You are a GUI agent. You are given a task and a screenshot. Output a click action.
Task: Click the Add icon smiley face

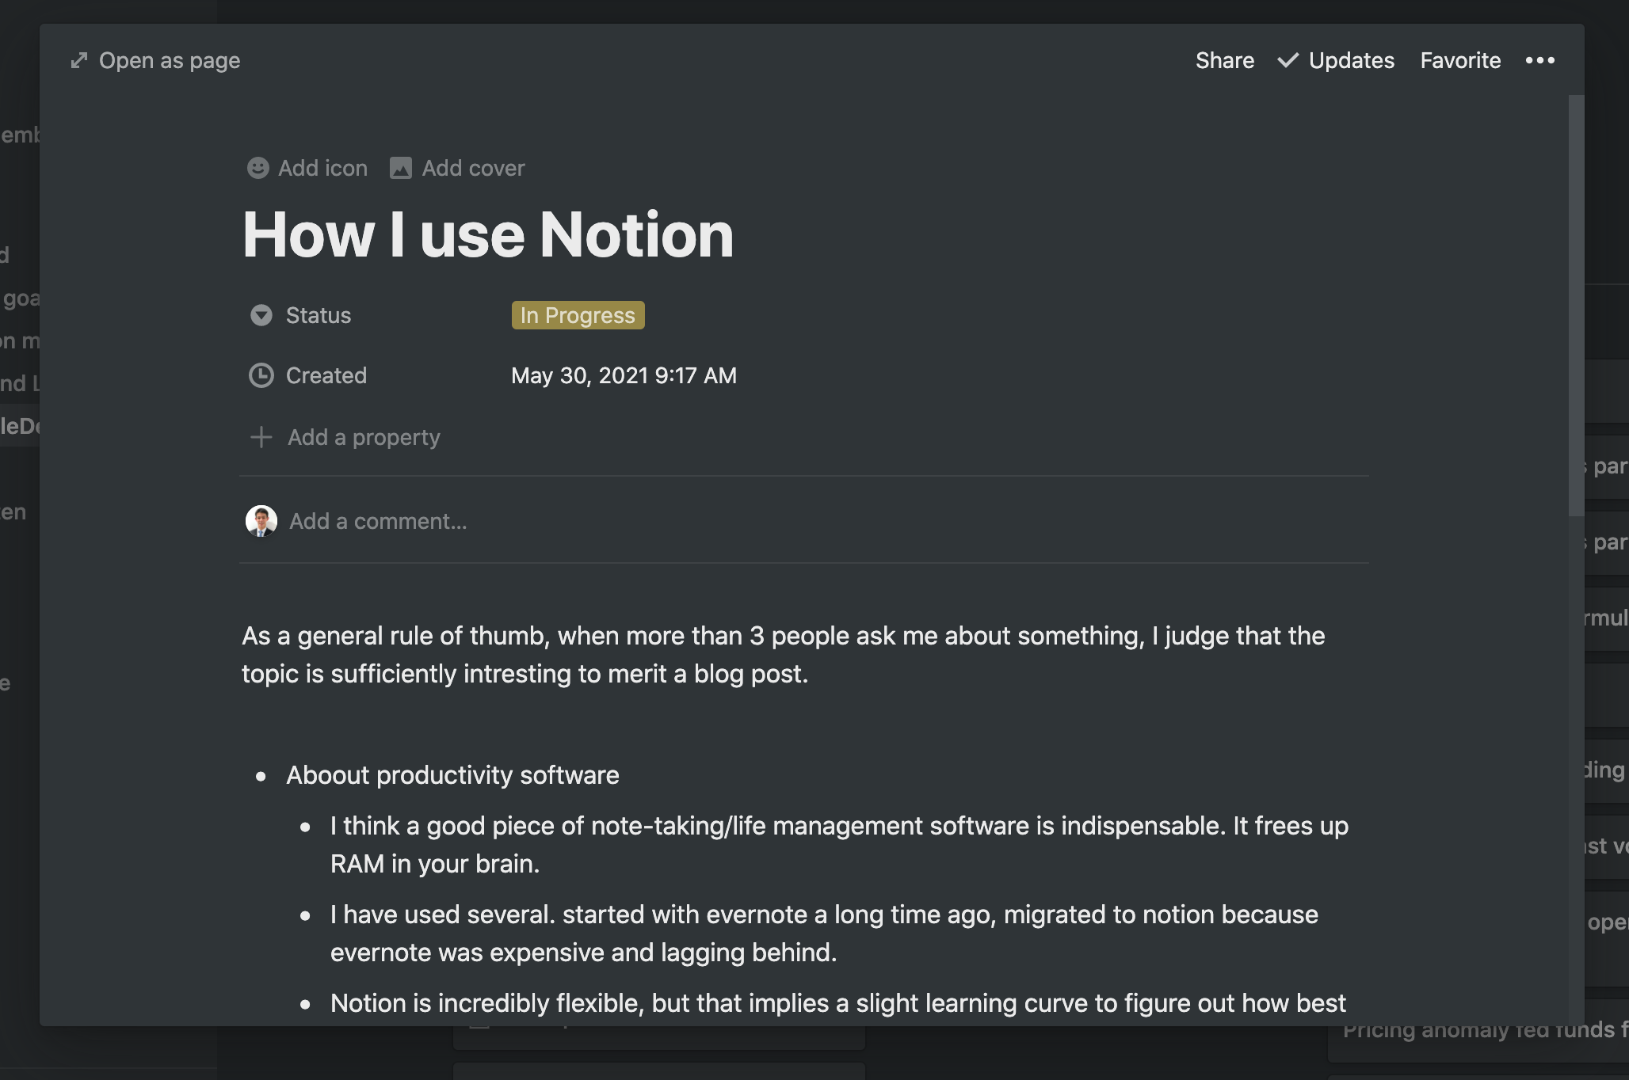pos(258,168)
